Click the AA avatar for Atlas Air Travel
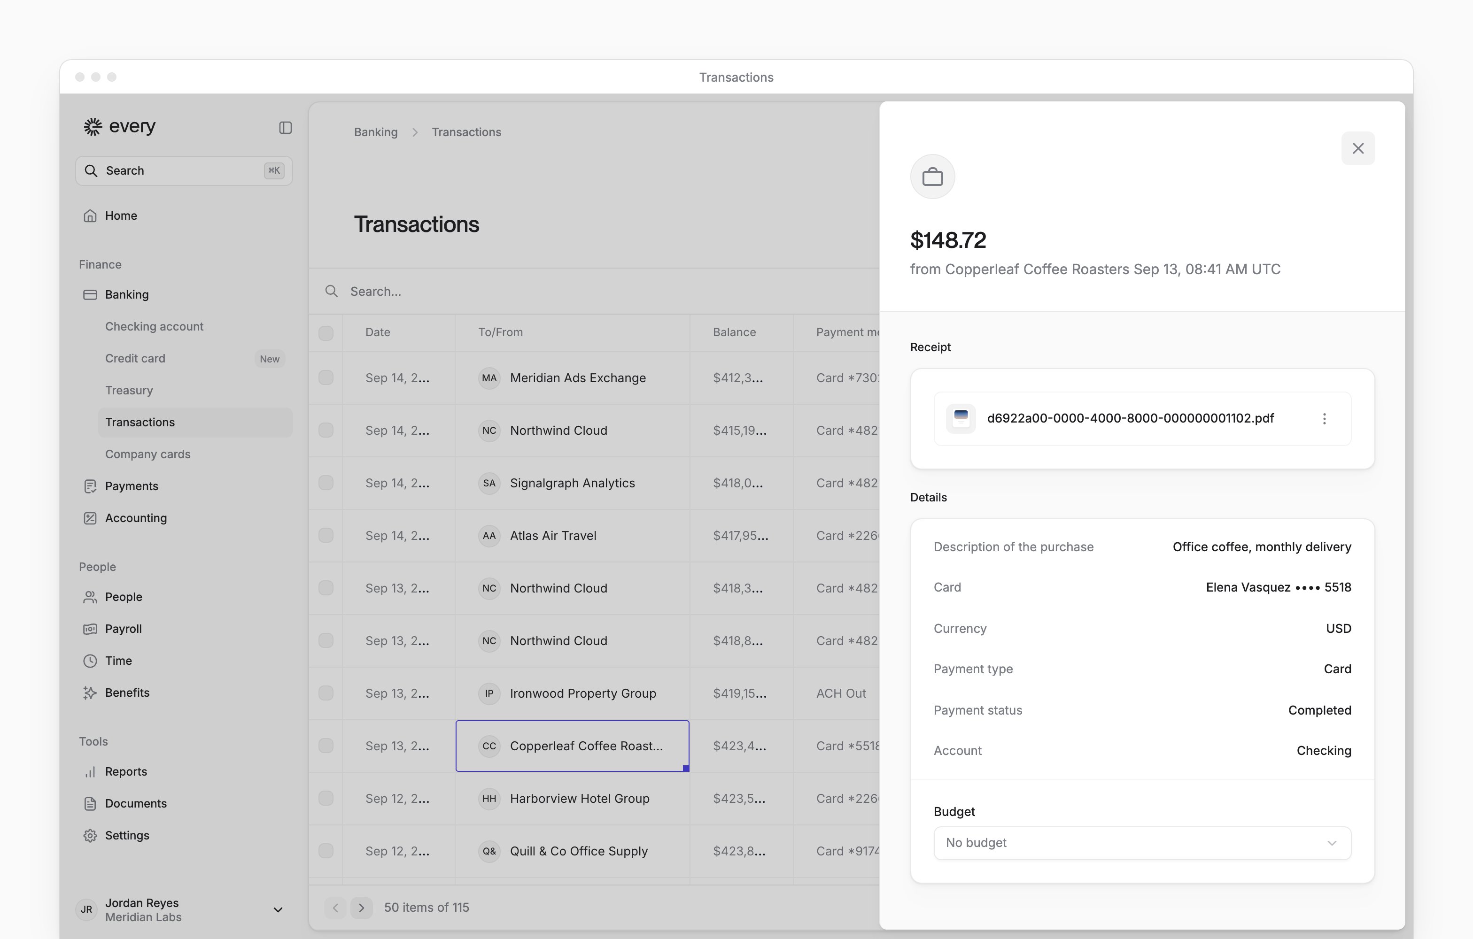Viewport: 1473px width, 939px height. (x=489, y=536)
